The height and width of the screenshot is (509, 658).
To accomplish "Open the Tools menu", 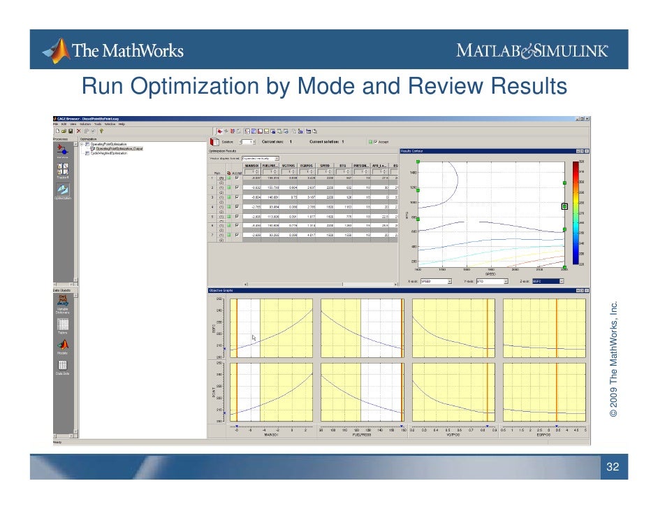I will point(98,124).
